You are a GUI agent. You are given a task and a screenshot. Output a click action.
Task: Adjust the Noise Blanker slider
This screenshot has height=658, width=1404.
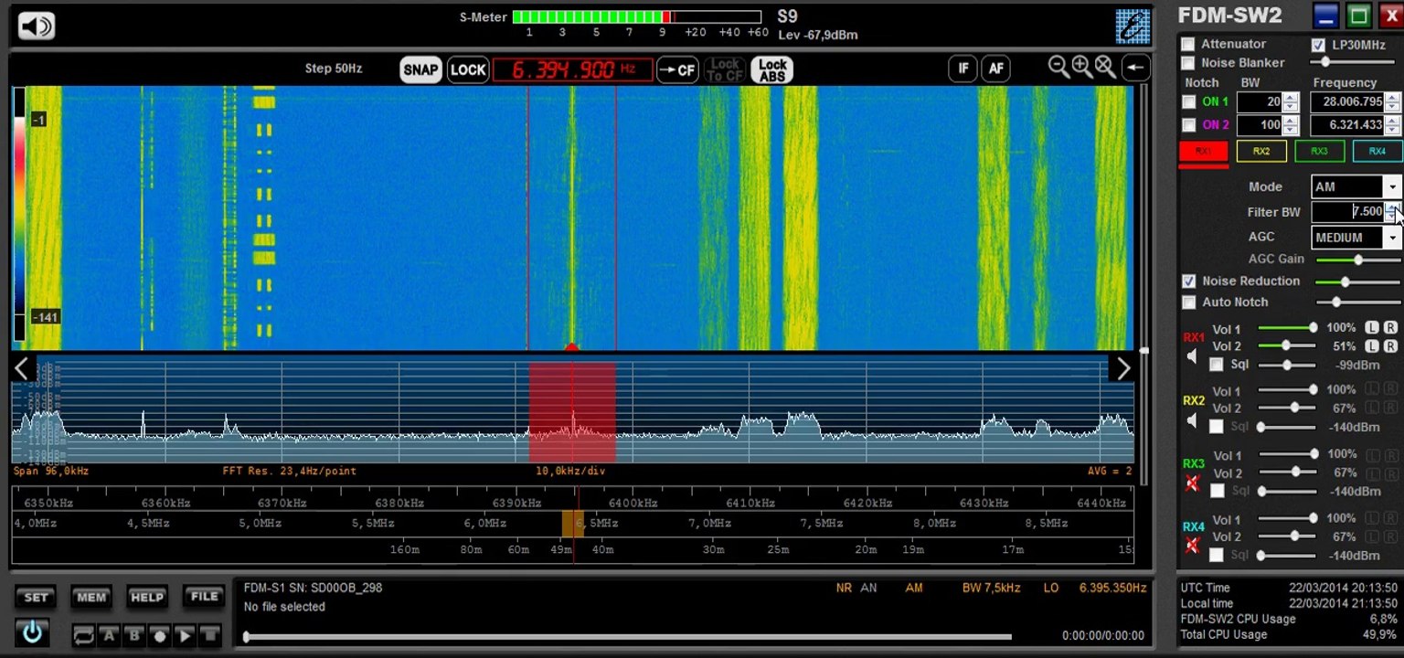point(1358,62)
